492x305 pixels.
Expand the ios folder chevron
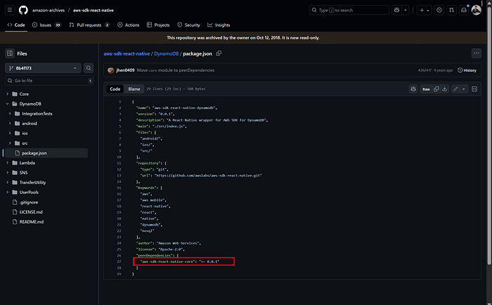click(x=10, y=134)
